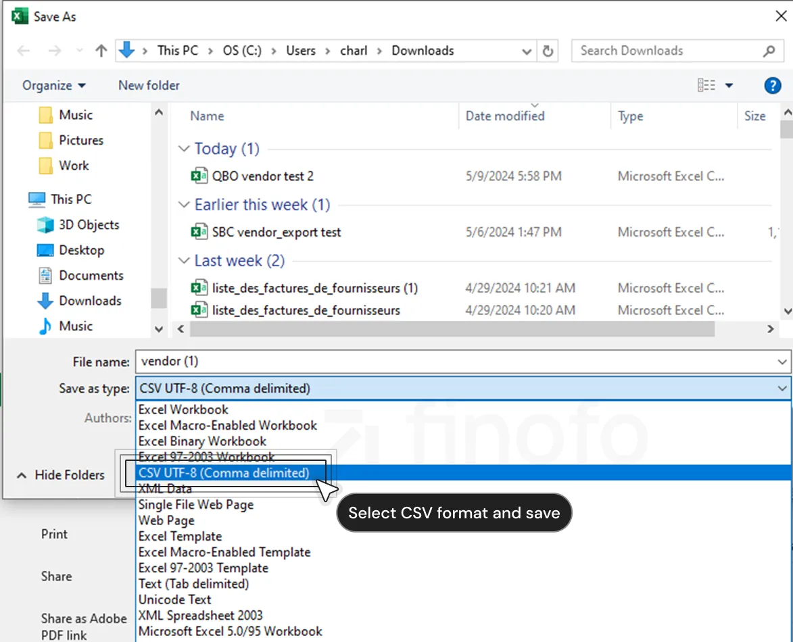793x642 pixels.
Task: Click New folder button
Action: pyautogui.click(x=149, y=85)
